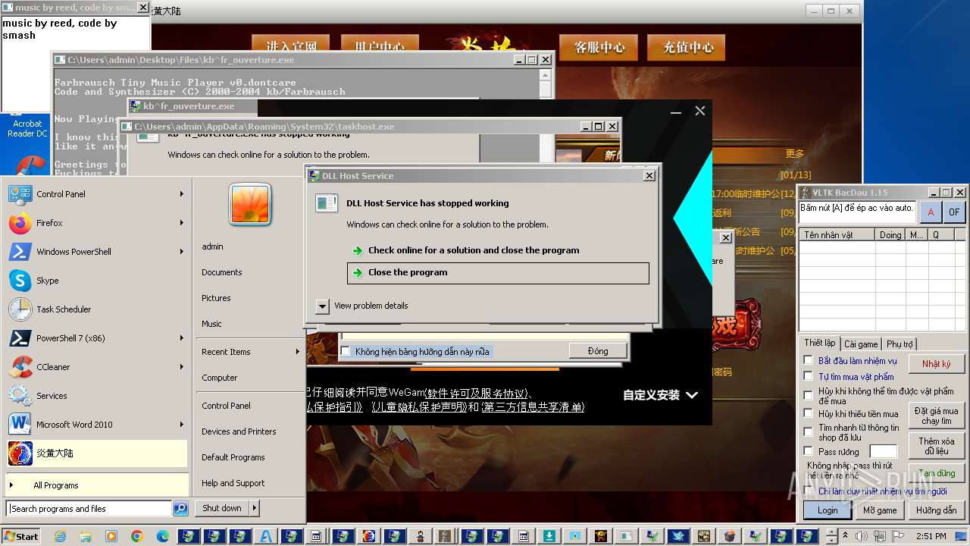Open Google Chrome from the taskbar

(x=137, y=536)
